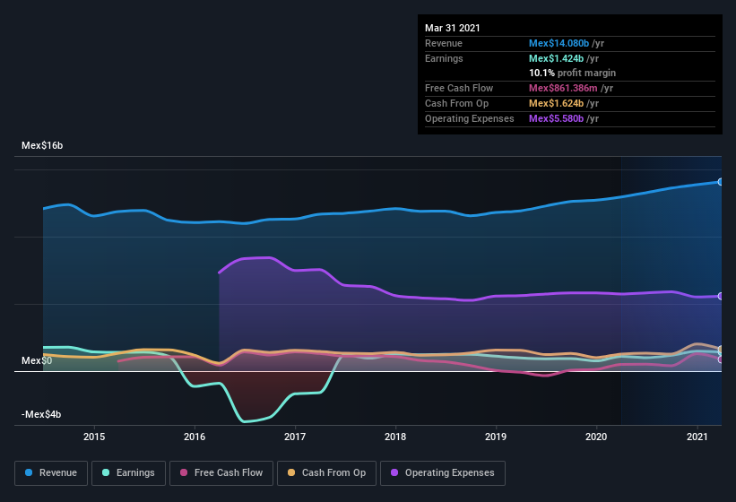Toggle Cash From Op legend item
This screenshot has width=736, height=502.
(326, 472)
